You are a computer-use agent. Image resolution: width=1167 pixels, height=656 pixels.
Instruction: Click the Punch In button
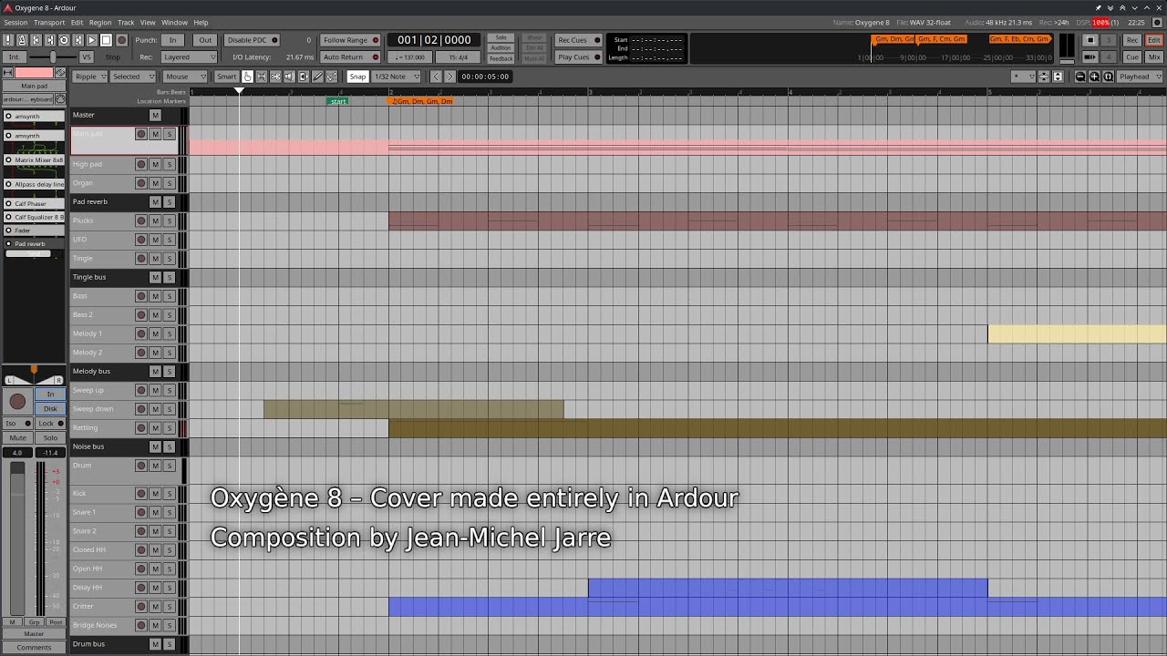point(172,40)
